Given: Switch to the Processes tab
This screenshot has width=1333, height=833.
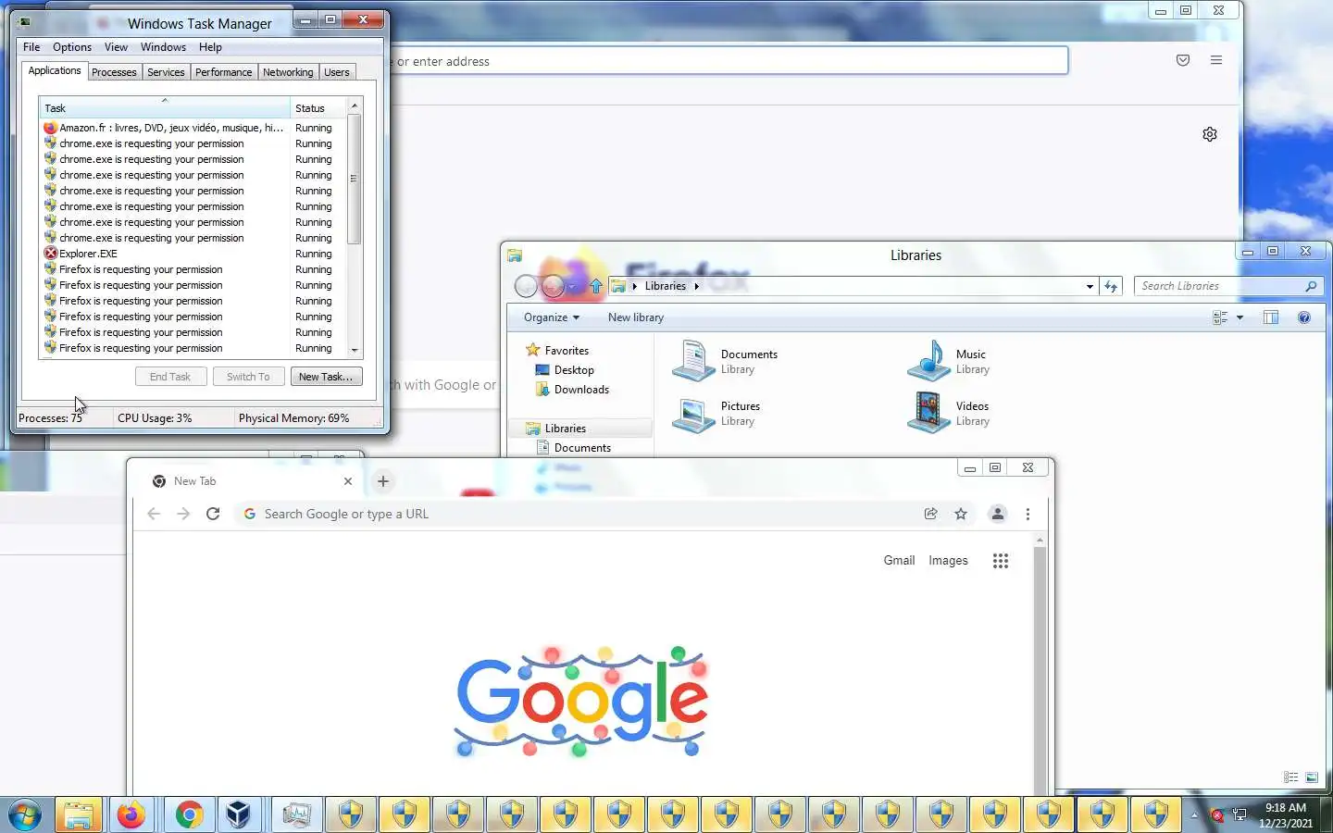Looking at the screenshot, I should [114, 72].
